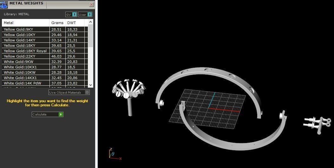Click the metal list scroll down arrow
This screenshot has width=334, height=168.
(x=90, y=85)
